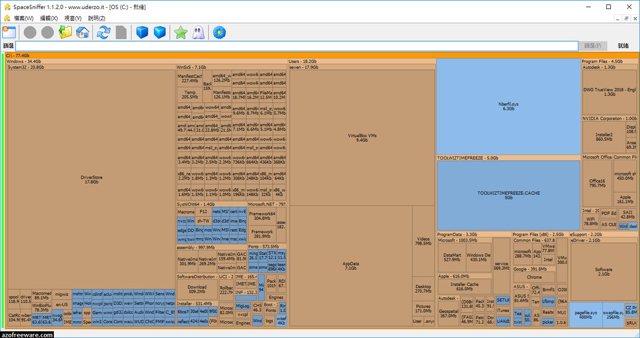Click the New view window icon

(9, 32)
